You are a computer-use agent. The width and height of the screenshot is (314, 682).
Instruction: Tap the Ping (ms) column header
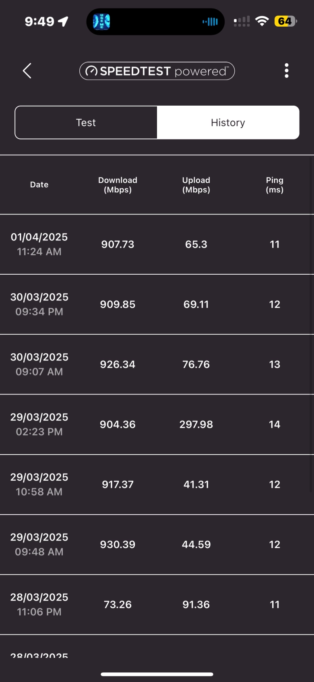275,185
